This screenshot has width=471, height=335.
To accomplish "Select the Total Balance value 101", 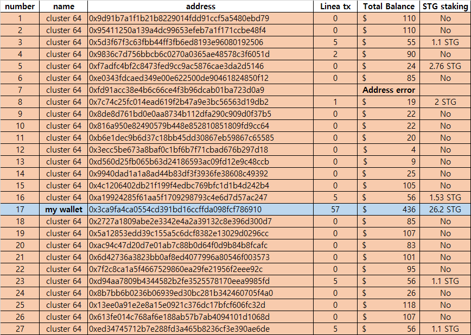I will click(x=389, y=257).
